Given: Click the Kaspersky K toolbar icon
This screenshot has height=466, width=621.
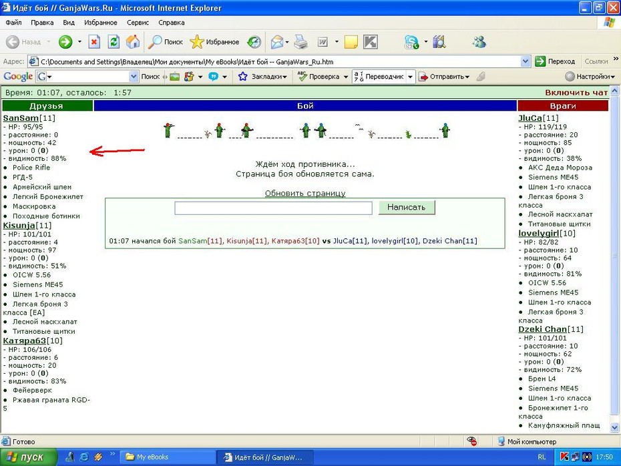Looking at the screenshot, I should (371, 41).
